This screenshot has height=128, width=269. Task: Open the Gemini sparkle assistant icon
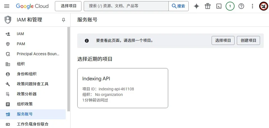click(197, 6)
